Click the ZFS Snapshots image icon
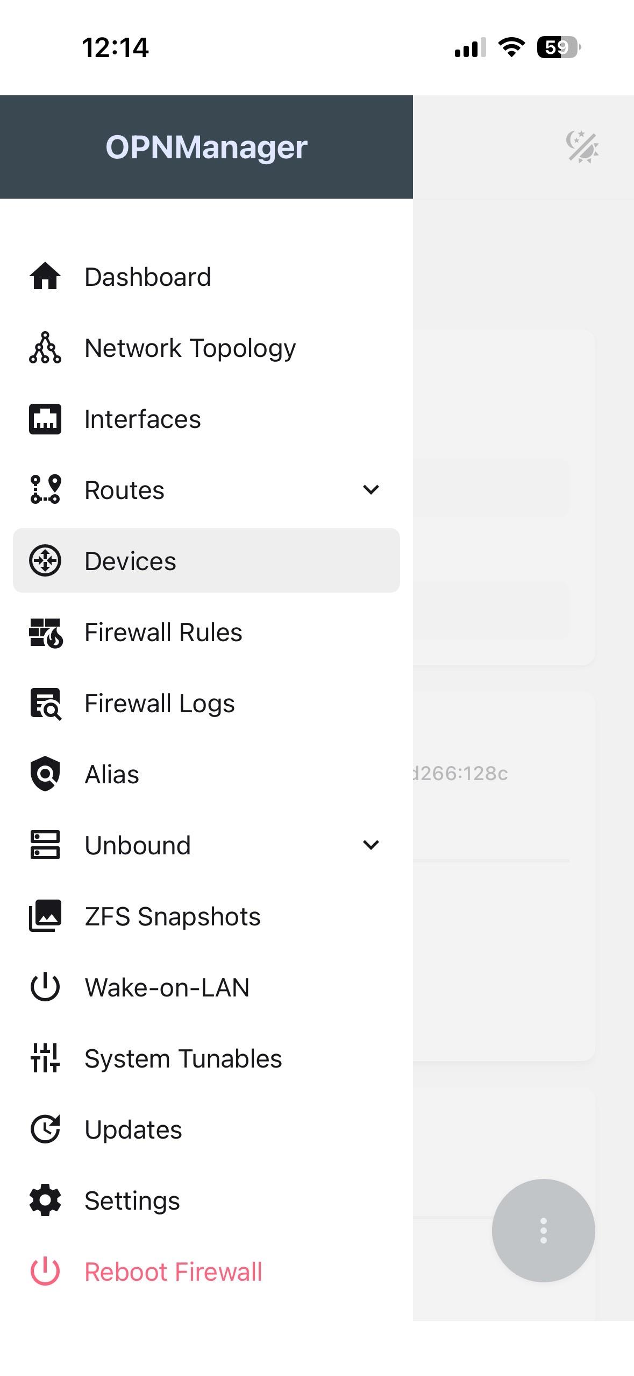Image resolution: width=634 pixels, height=1376 pixels. point(45,916)
